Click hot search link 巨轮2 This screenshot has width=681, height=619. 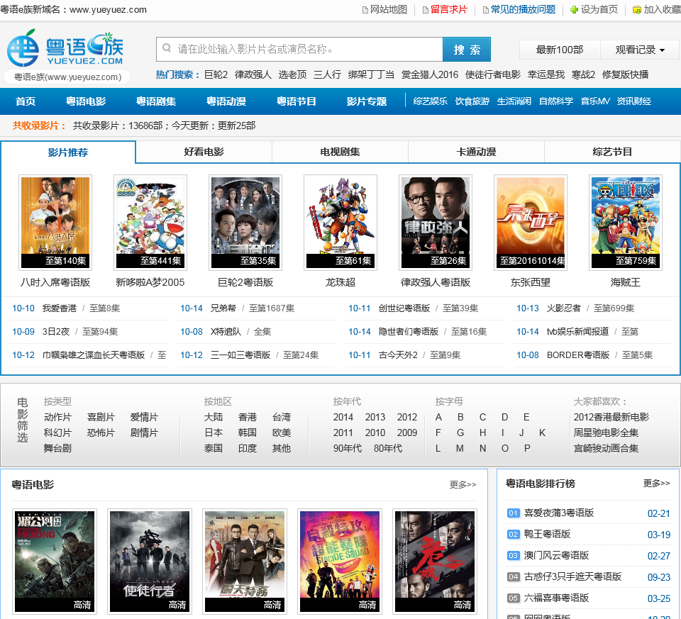[x=216, y=74]
